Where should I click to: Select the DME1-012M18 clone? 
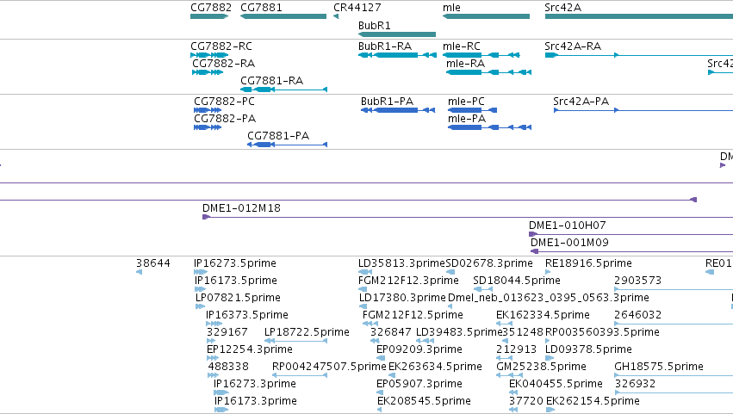(468, 217)
